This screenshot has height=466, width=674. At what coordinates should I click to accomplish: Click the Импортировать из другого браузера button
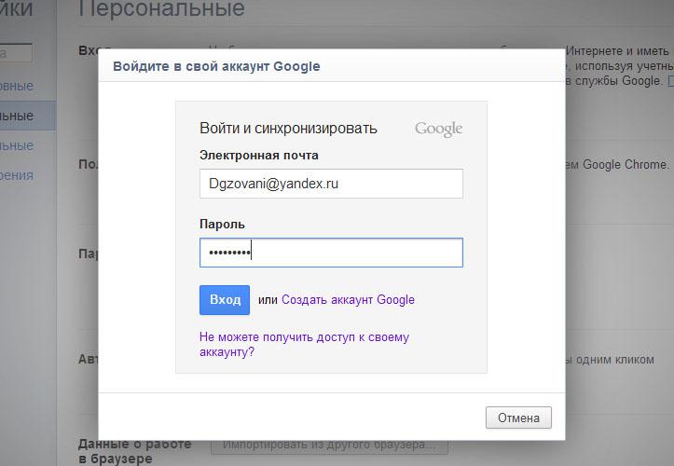[x=329, y=445]
